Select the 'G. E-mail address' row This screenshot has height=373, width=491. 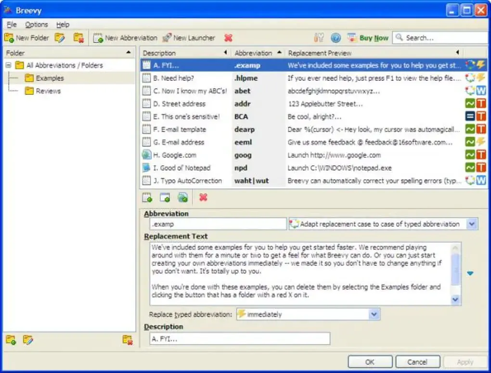point(313,142)
